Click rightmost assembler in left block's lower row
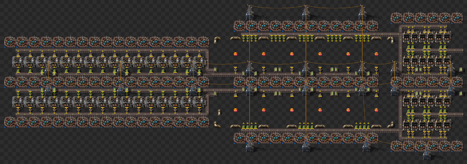The height and width of the screenshot is (164, 467). 199,102
